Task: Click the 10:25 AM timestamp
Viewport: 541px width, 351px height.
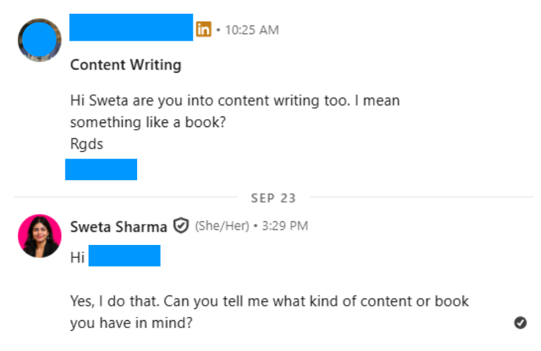Action: pyautogui.click(x=252, y=30)
